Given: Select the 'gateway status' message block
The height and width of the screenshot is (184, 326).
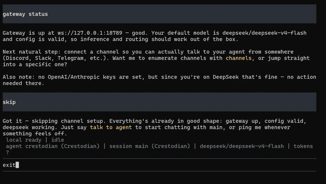Looking at the screenshot, I should tap(159, 14).
